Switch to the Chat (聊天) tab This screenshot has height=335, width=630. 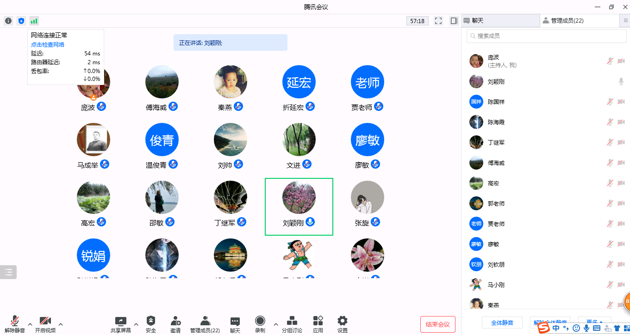[x=500, y=21]
